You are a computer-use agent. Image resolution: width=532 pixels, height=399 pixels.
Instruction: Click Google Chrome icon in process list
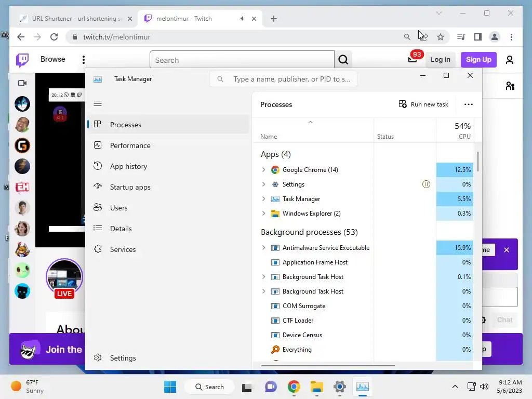point(275,170)
